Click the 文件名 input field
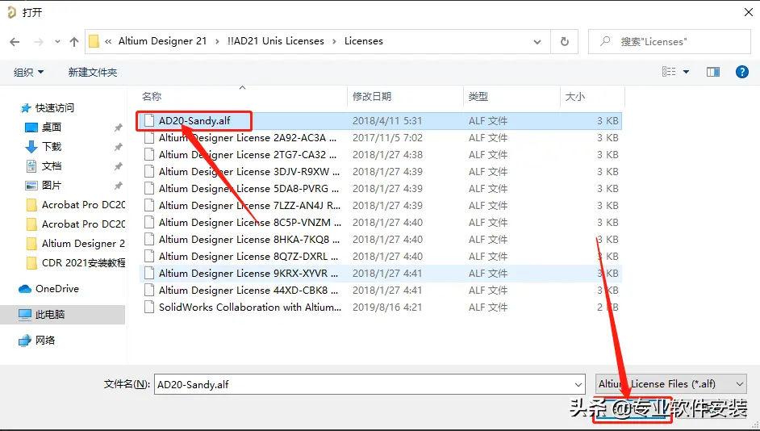 [x=370, y=384]
